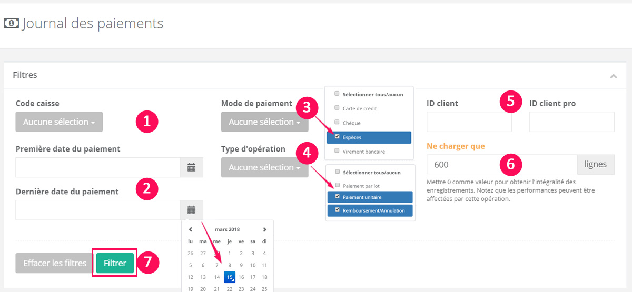Click Effacer les filtres button
Image resolution: width=632 pixels, height=292 pixels.
tap(55, 263)
